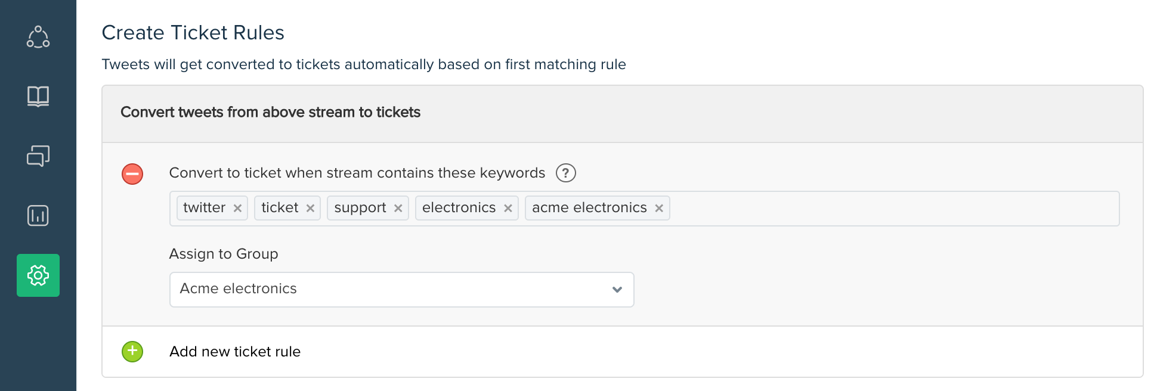Expand the Assign to Group dropdown

tap(401, 290)
